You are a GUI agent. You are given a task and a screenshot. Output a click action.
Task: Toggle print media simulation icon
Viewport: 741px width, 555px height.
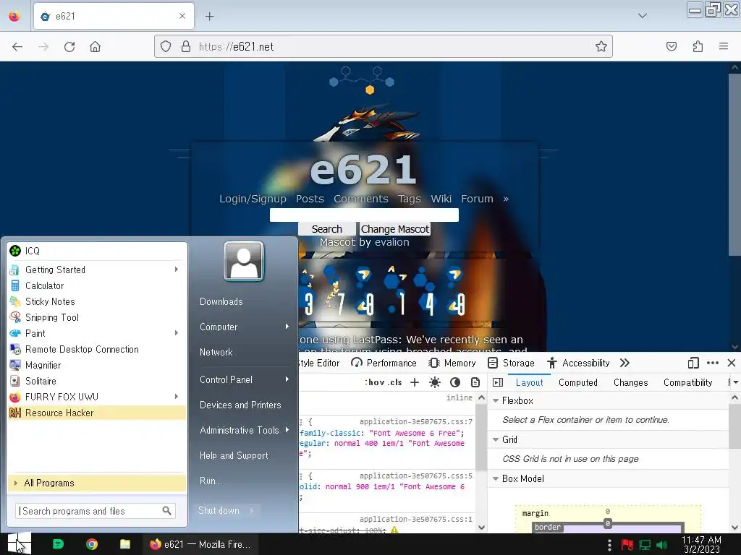[475, 382]
